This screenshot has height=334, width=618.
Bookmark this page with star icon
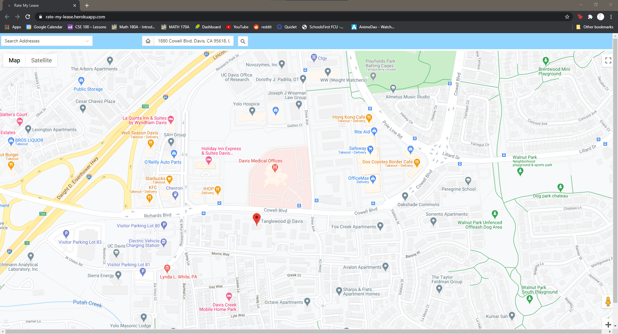tap(567, 17)
